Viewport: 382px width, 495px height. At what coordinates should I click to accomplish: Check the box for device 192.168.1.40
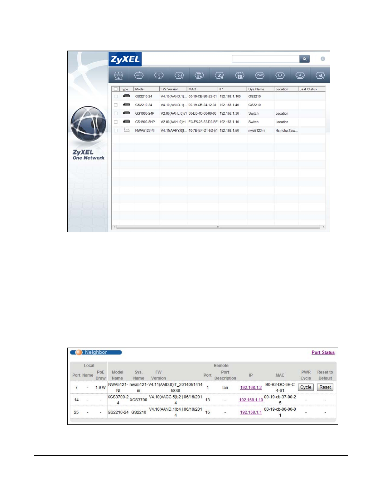pyautogui.click(x=116, y=105)
